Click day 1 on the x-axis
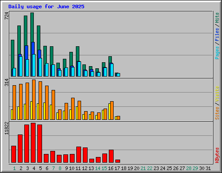Viewport: 222px width, 173px height. (x=14, y=168)
